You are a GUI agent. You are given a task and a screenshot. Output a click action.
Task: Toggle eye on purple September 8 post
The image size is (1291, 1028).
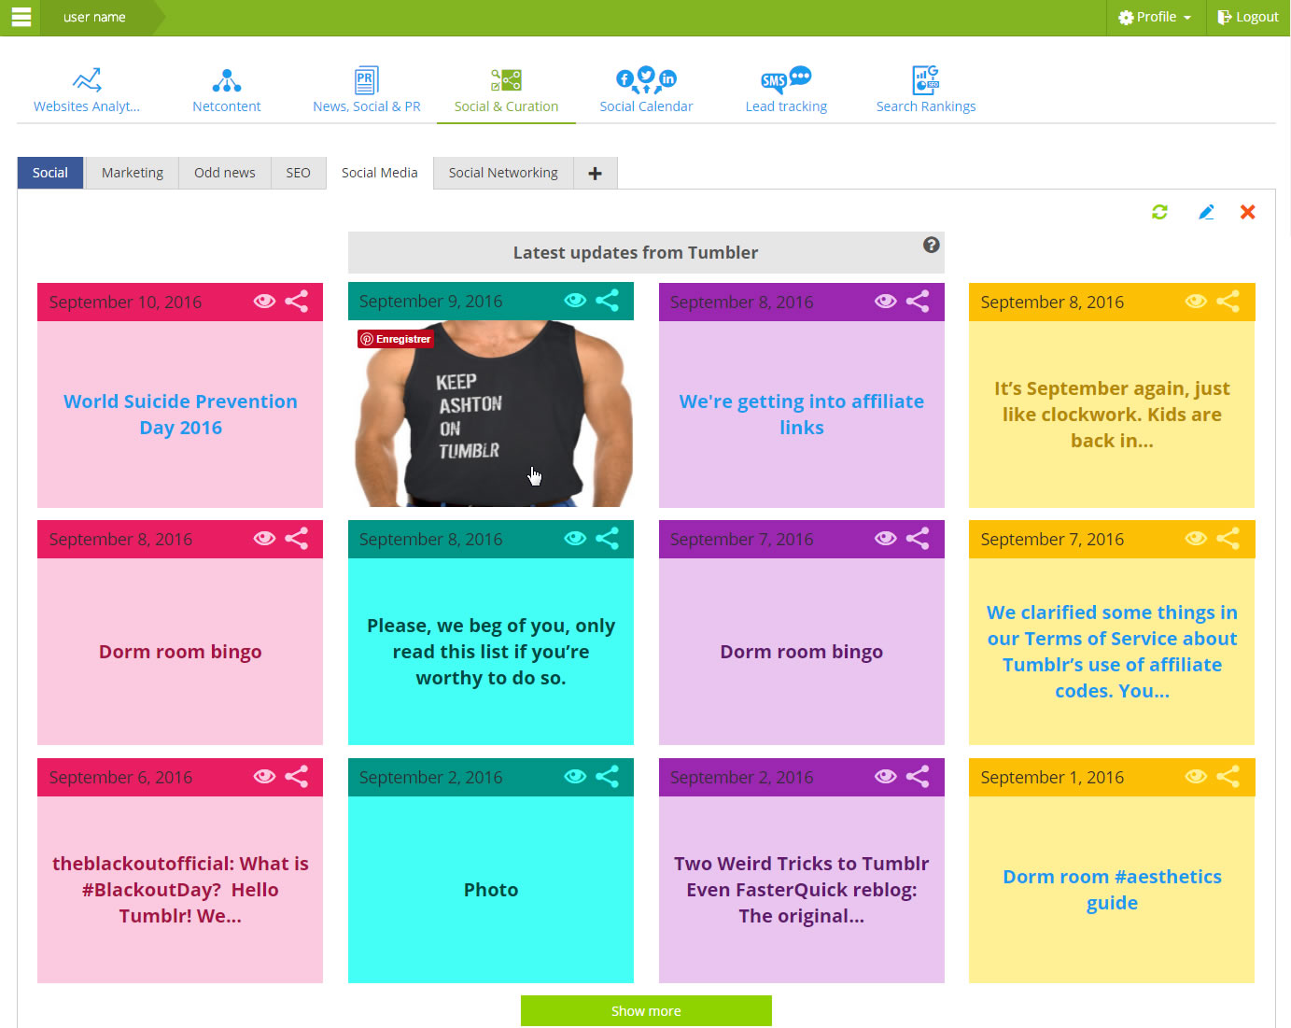click(x=886, y=302)
